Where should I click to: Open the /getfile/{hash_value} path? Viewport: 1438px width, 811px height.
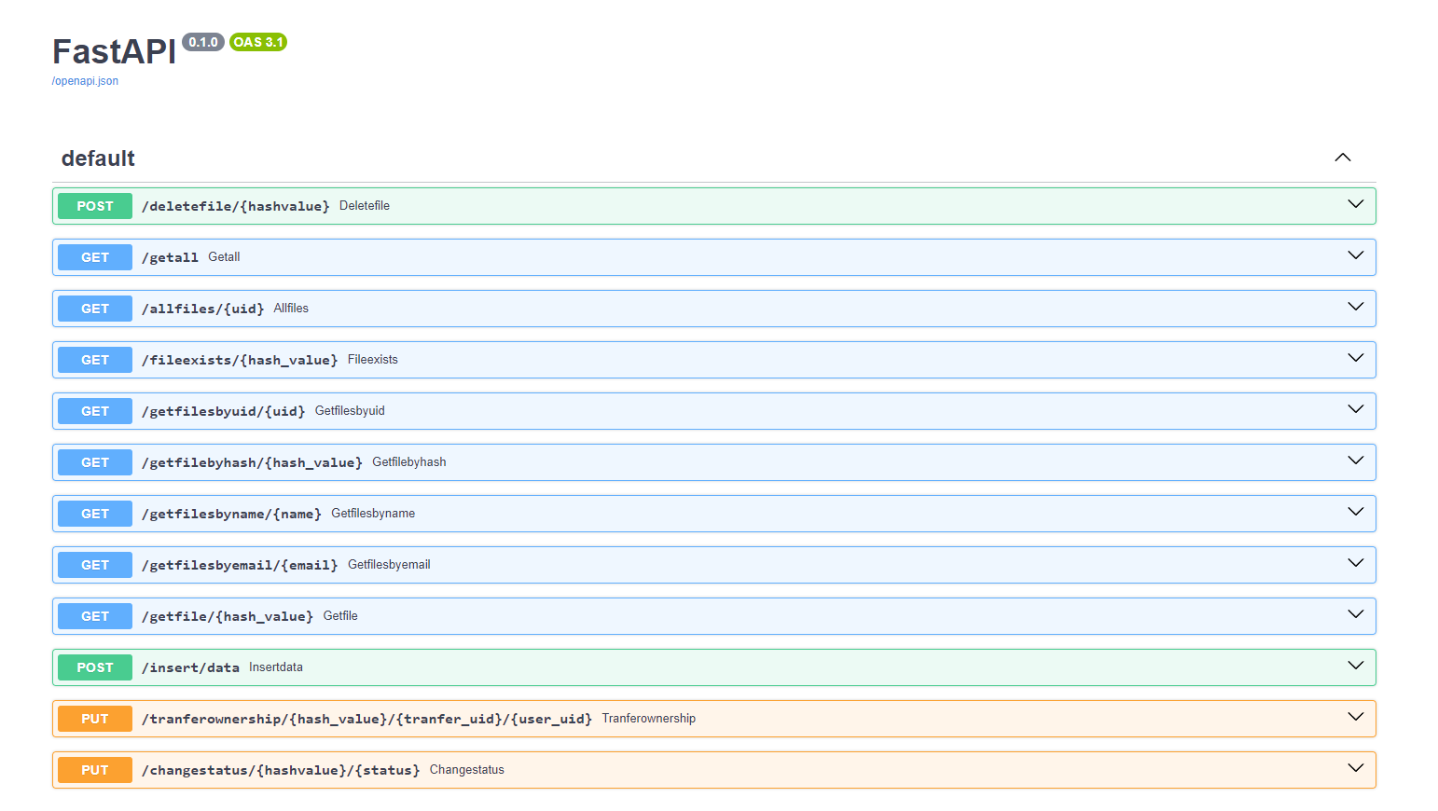(228, 616)
